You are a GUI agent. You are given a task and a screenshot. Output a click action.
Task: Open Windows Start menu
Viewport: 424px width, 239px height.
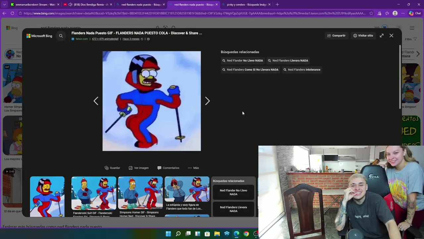(x=168, y=234)
